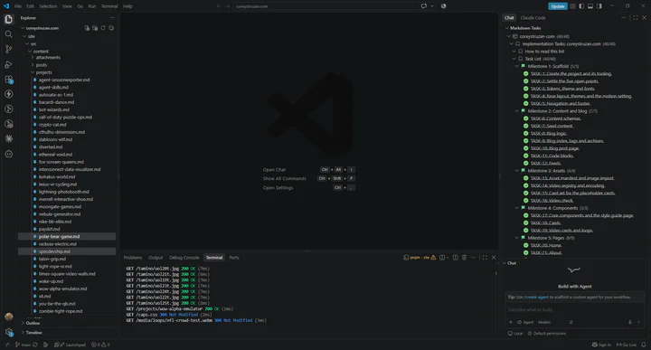Switch to the Debug Console tab

184,258
